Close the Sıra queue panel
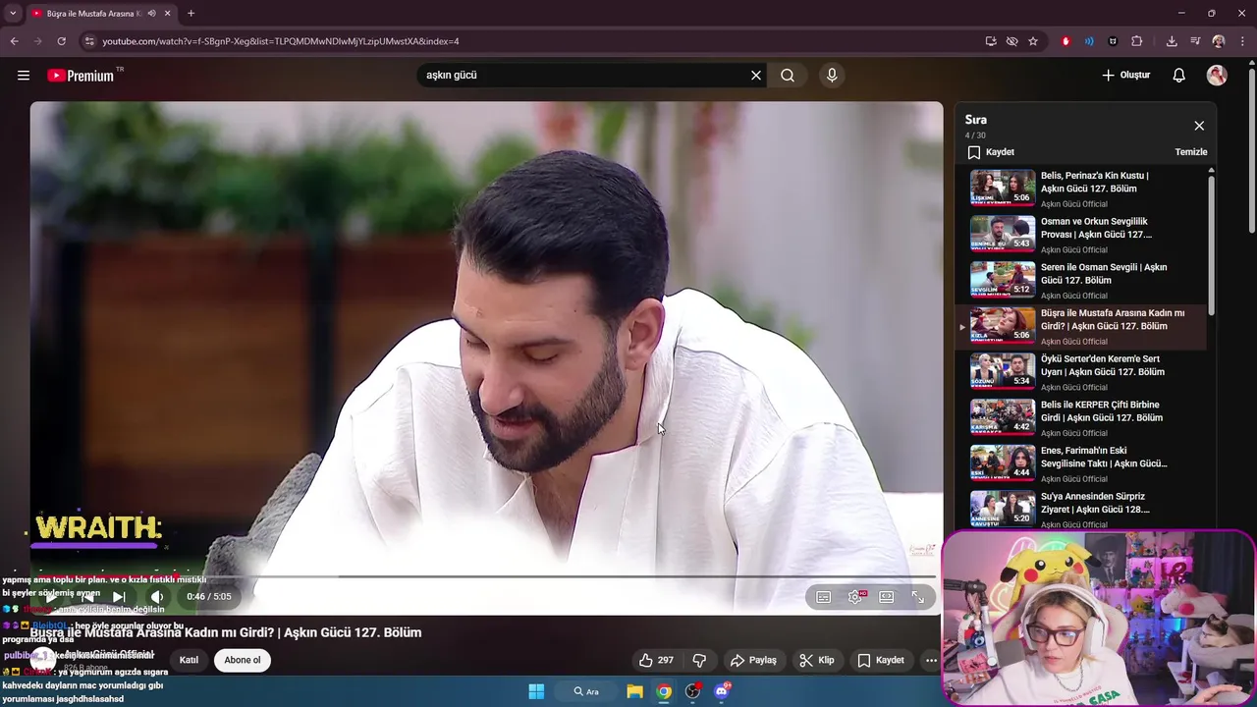Viewport: 1257px width, 707px height. click(x=1199, y=126)
